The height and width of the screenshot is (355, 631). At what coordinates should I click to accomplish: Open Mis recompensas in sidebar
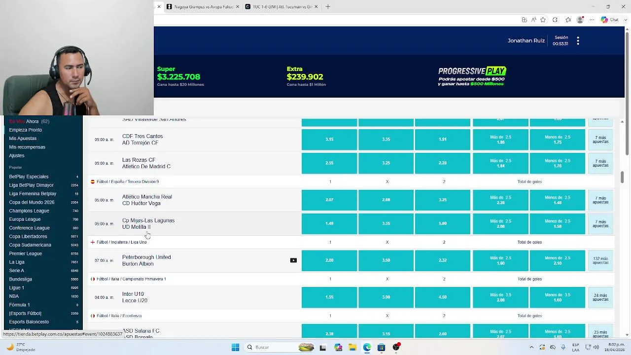pyautogui.click(x=27, y=147)
